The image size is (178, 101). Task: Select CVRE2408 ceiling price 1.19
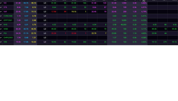point(19,16)
